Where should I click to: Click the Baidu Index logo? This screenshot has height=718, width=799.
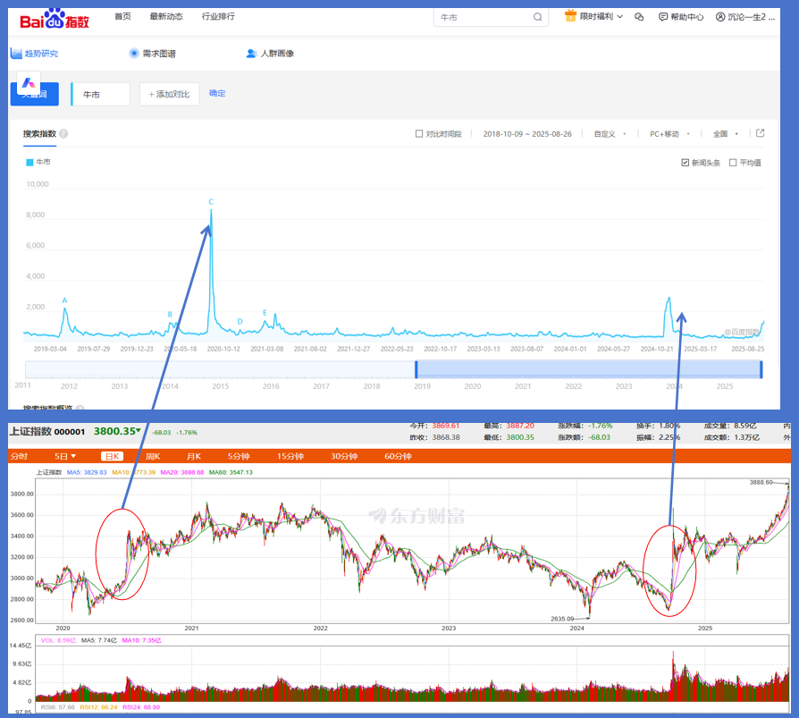(55, 19)
